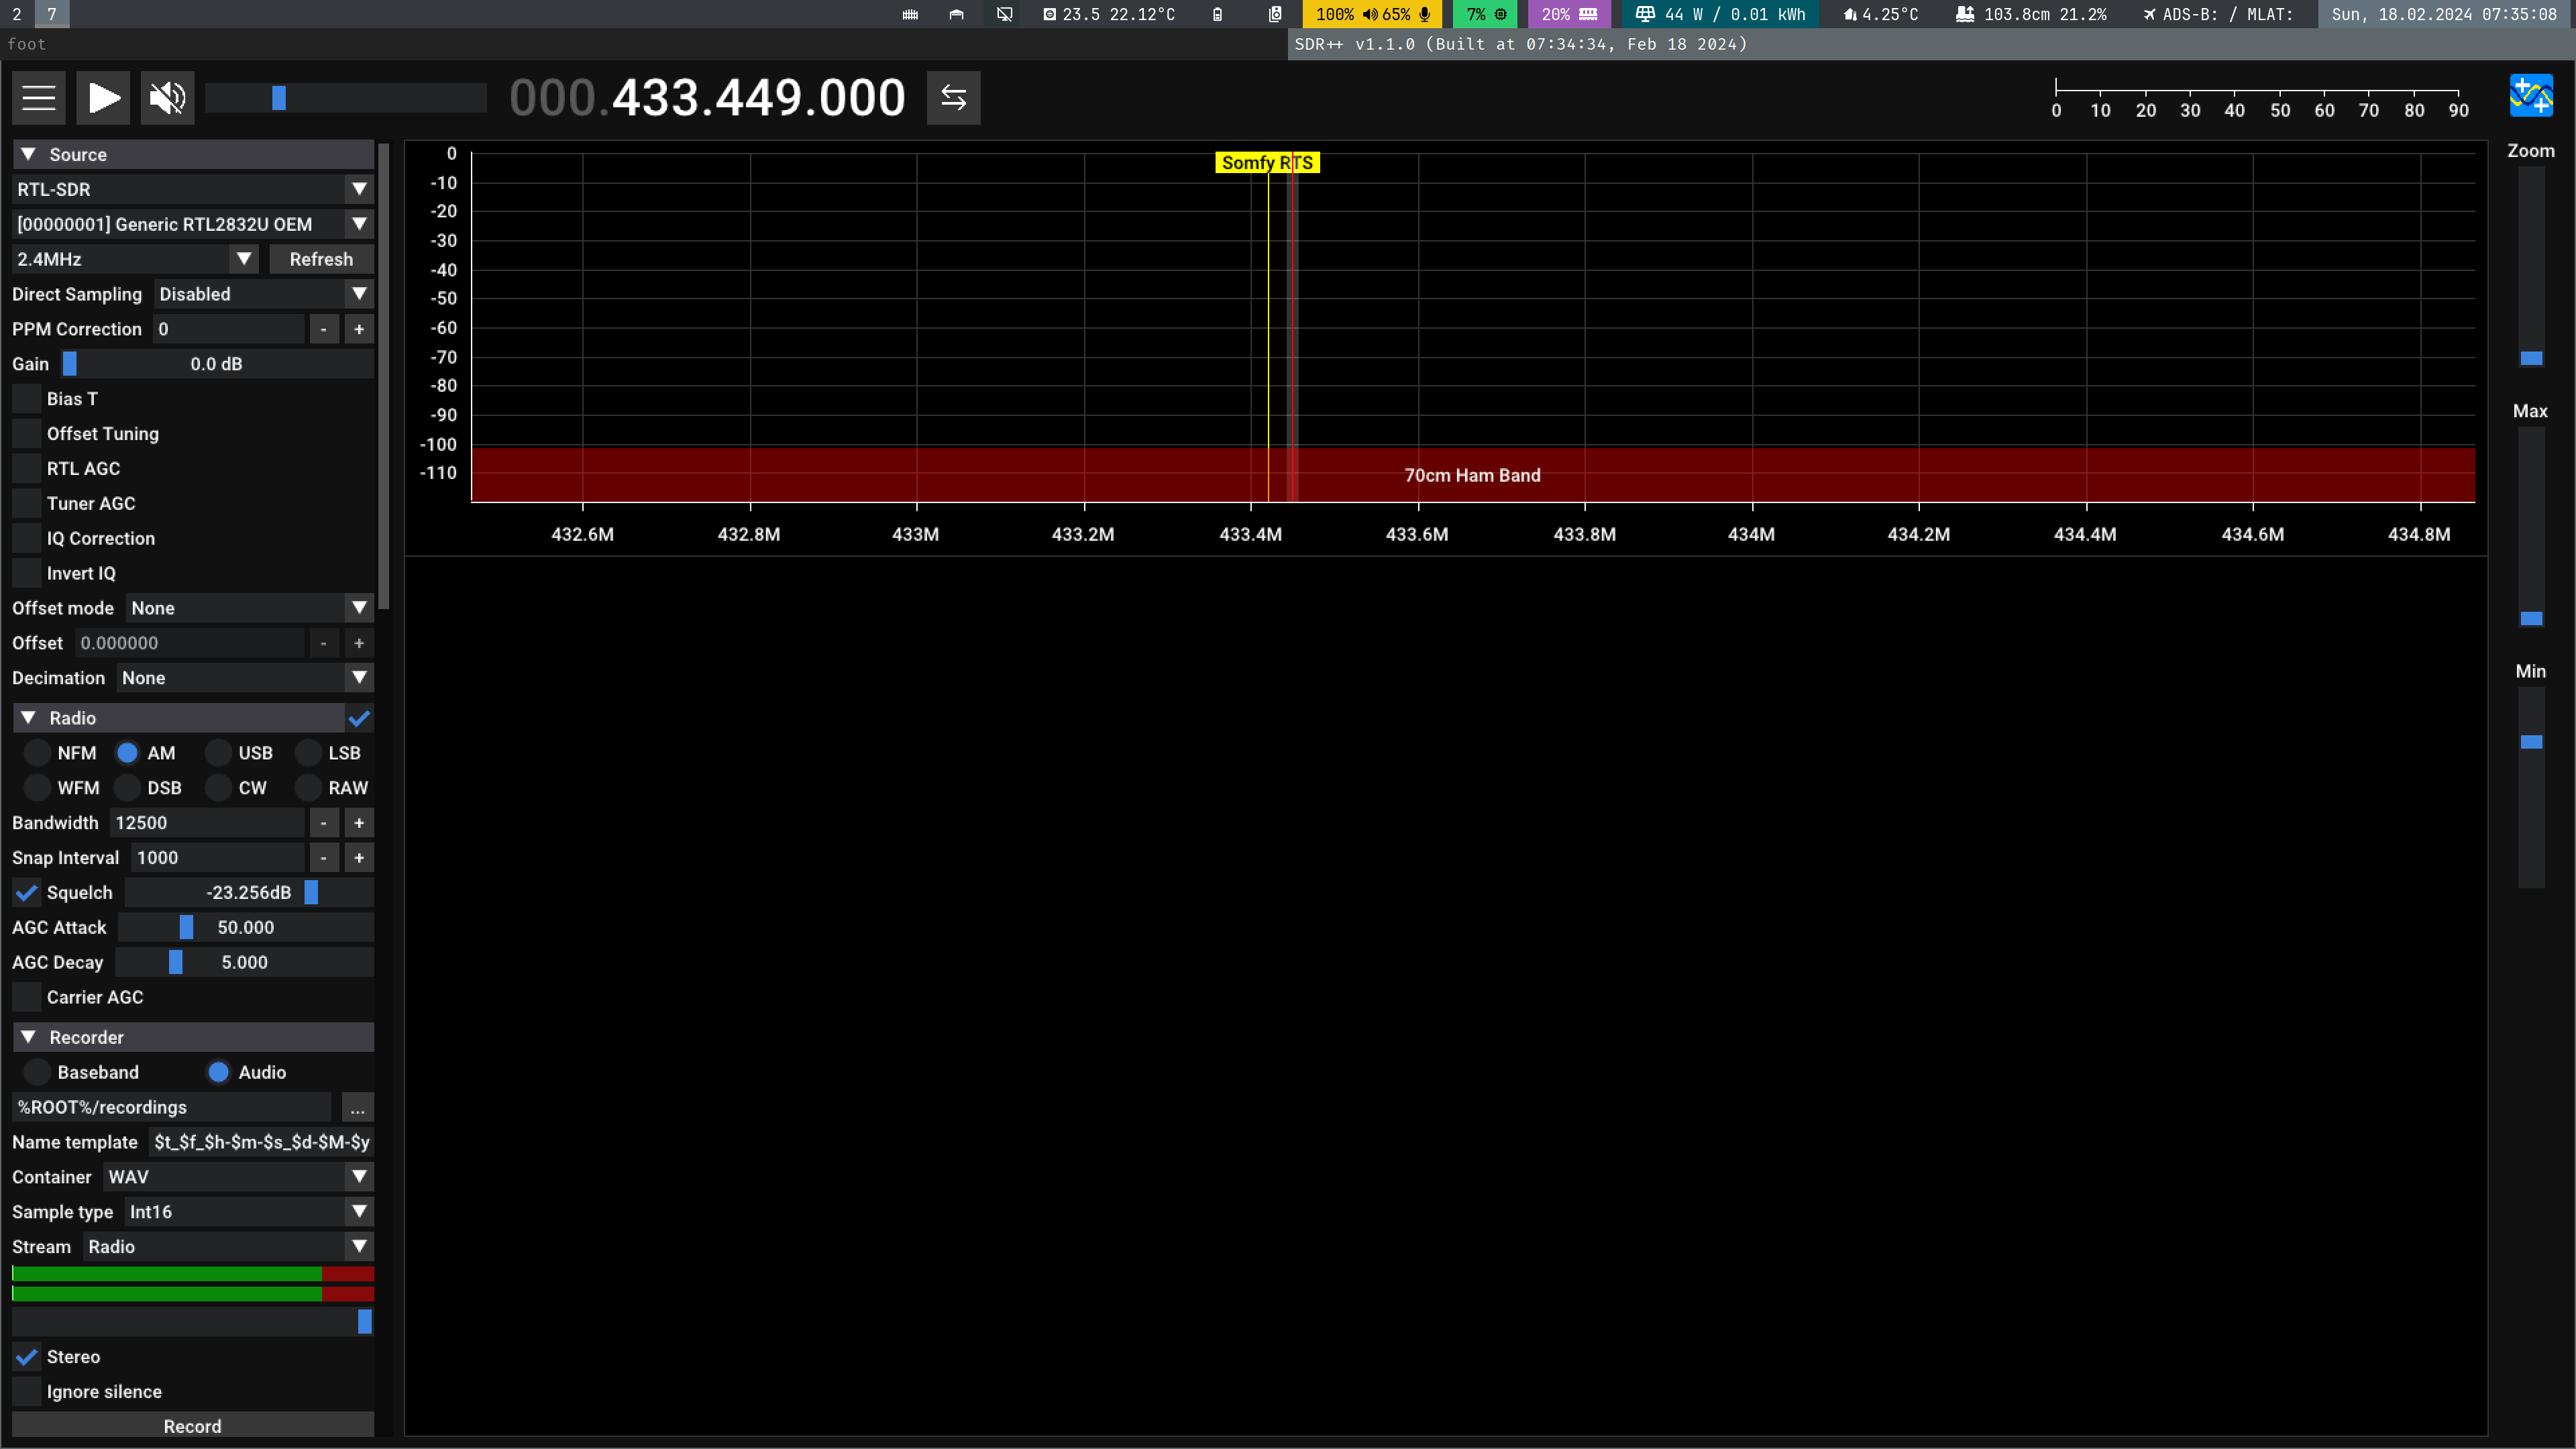Enable the Invert IQ checkbox
This screenshot has height=1449, width=2576.
coord(27,574)
